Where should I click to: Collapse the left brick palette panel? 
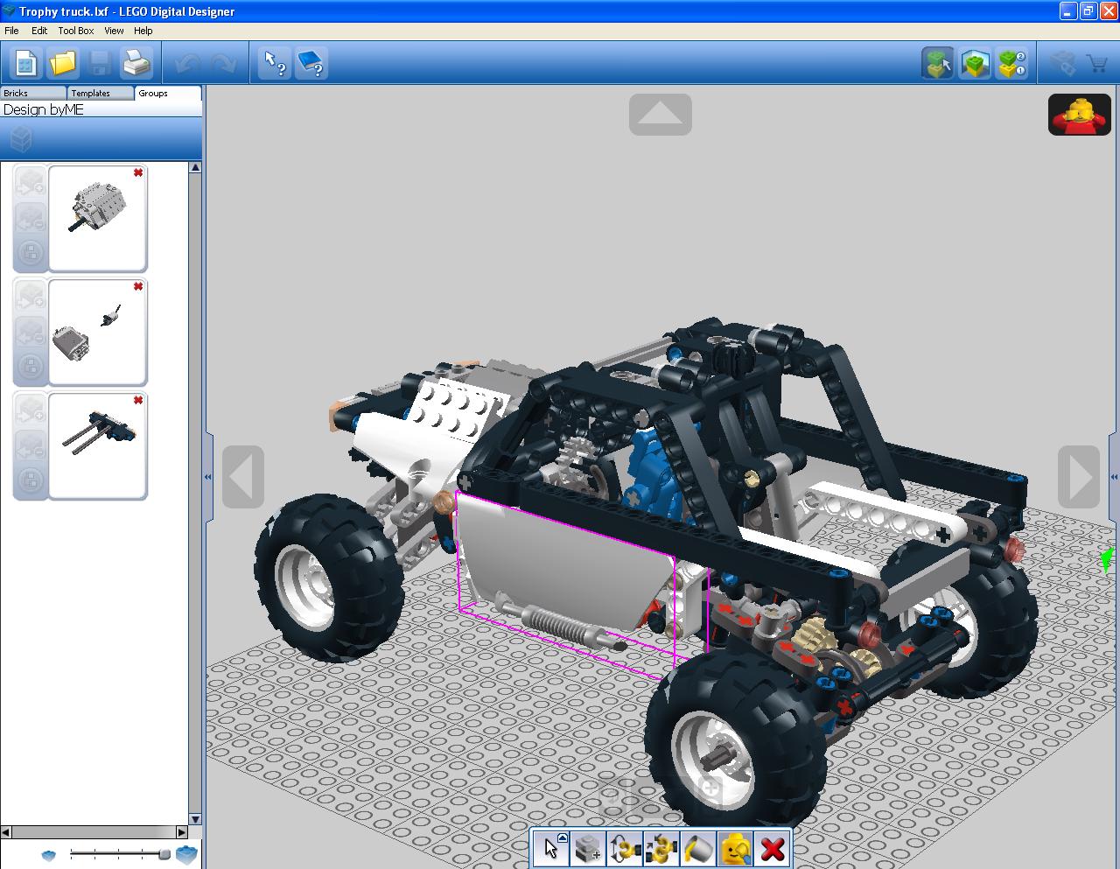[x=208, y=477]
